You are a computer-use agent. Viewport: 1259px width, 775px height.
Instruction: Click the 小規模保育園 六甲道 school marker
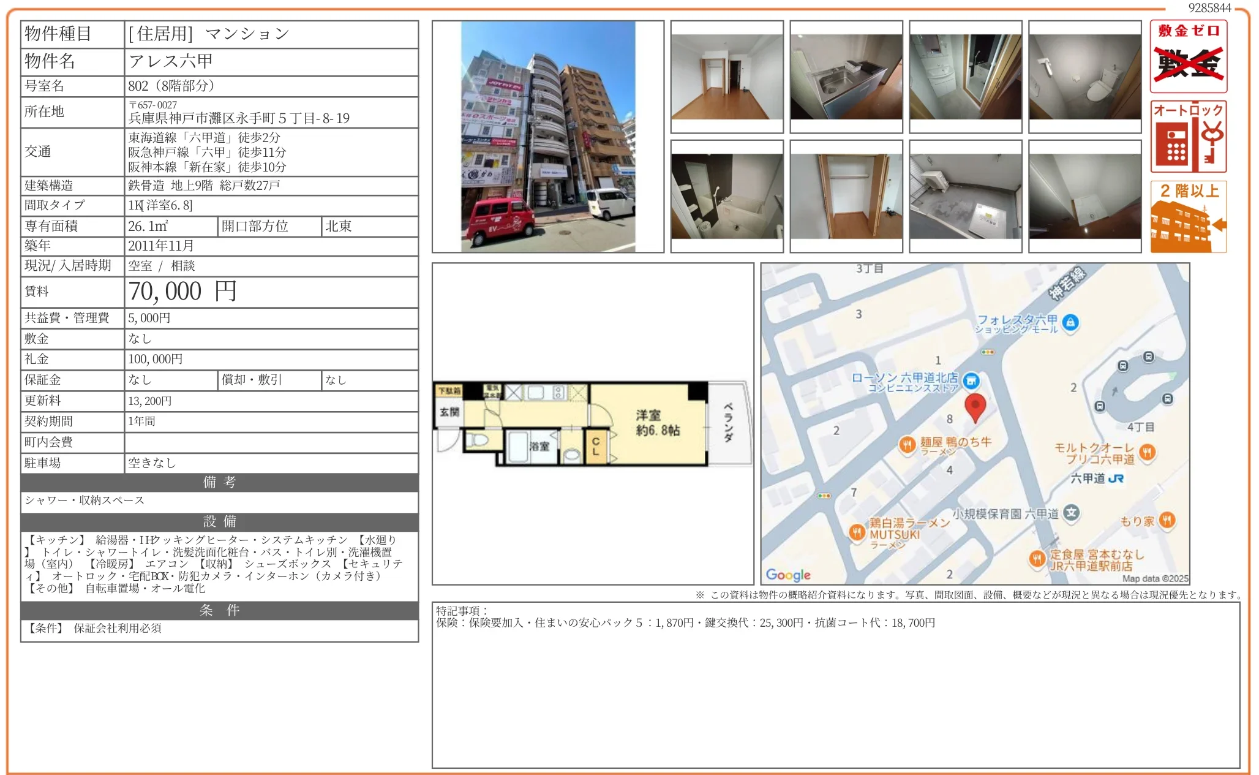click(1071, 513)
